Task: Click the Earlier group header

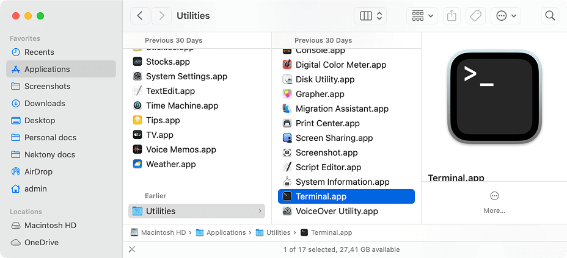Action: [155, 196]
